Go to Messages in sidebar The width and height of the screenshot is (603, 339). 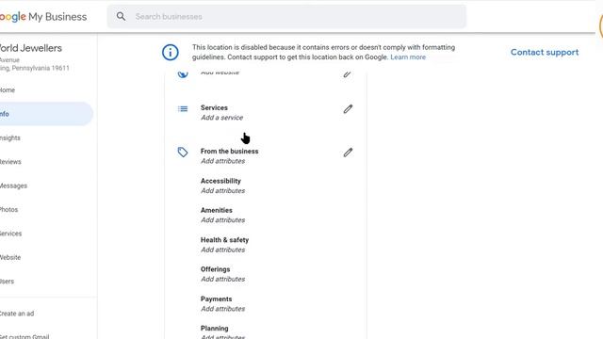click(x=13, y=186)
